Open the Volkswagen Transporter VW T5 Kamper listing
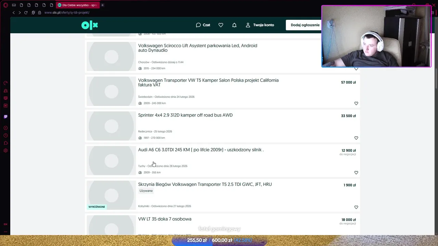The image size is (438, 246). (x=208, y=82)
